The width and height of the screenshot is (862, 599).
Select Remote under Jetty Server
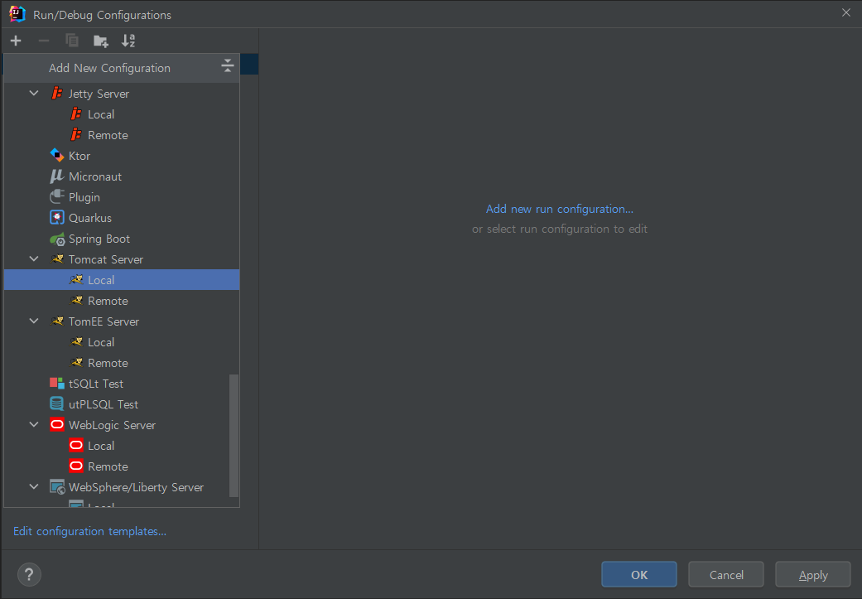(122, 135)
